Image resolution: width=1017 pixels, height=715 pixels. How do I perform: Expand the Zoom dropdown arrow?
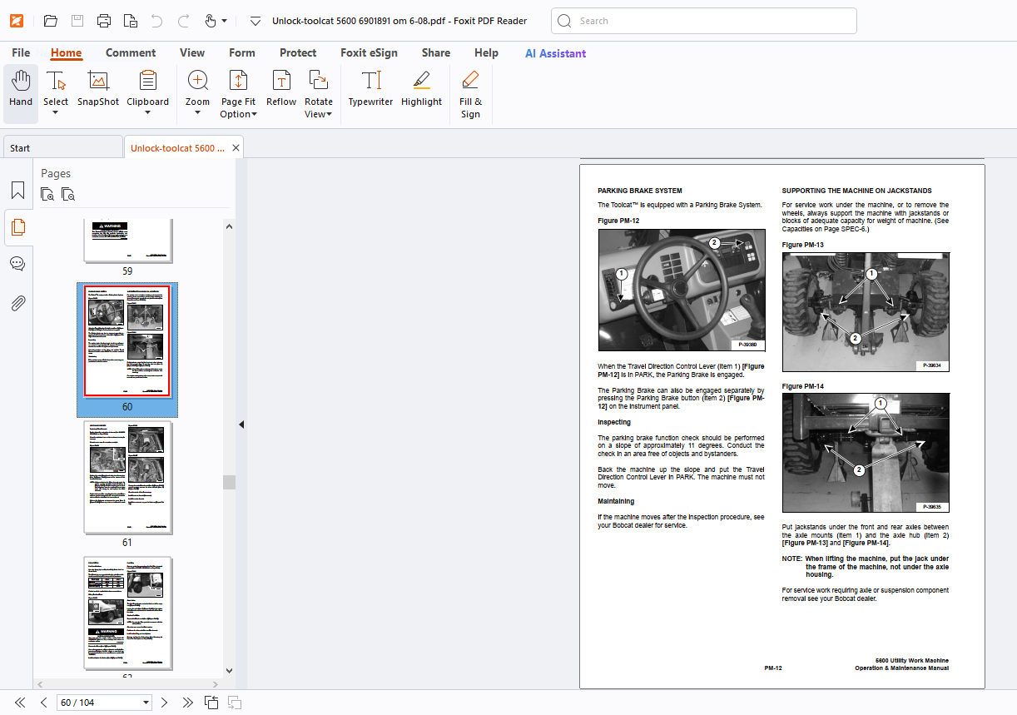pyautogui.click(x=197, y=114)
